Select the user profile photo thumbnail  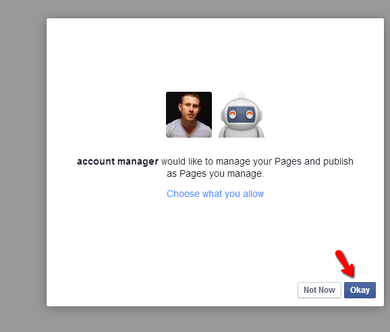click(x=189, y=115)
